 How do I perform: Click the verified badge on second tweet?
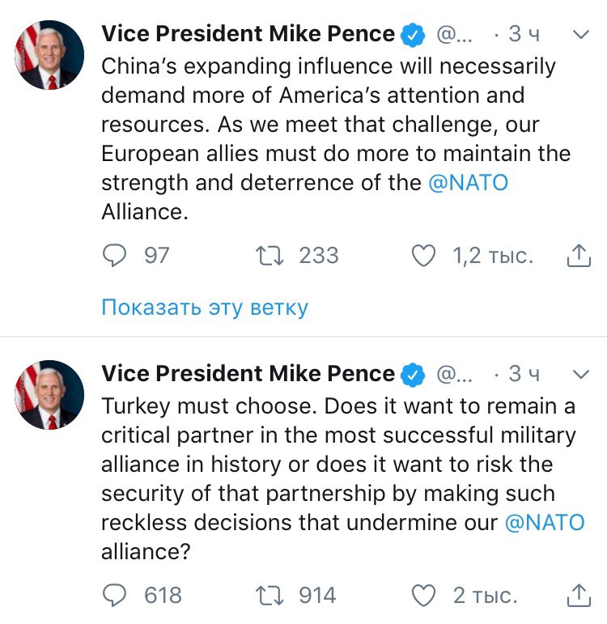tap(414, 375)
